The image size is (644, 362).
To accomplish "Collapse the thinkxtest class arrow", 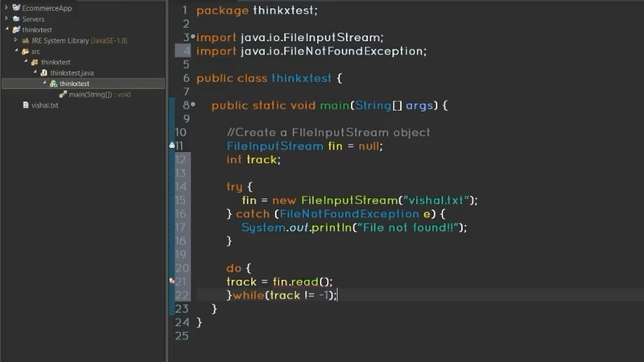I will coord(44,83).
